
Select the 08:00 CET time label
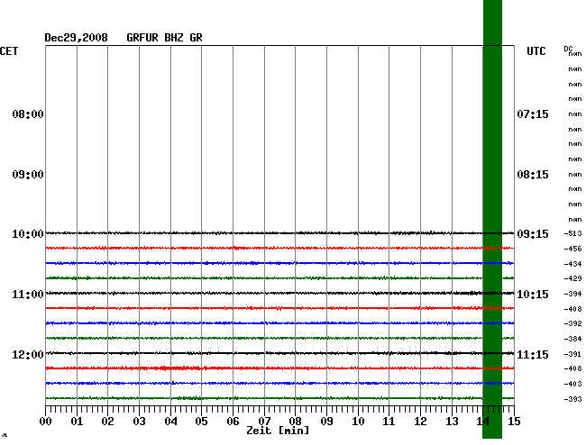coord(28,114)
